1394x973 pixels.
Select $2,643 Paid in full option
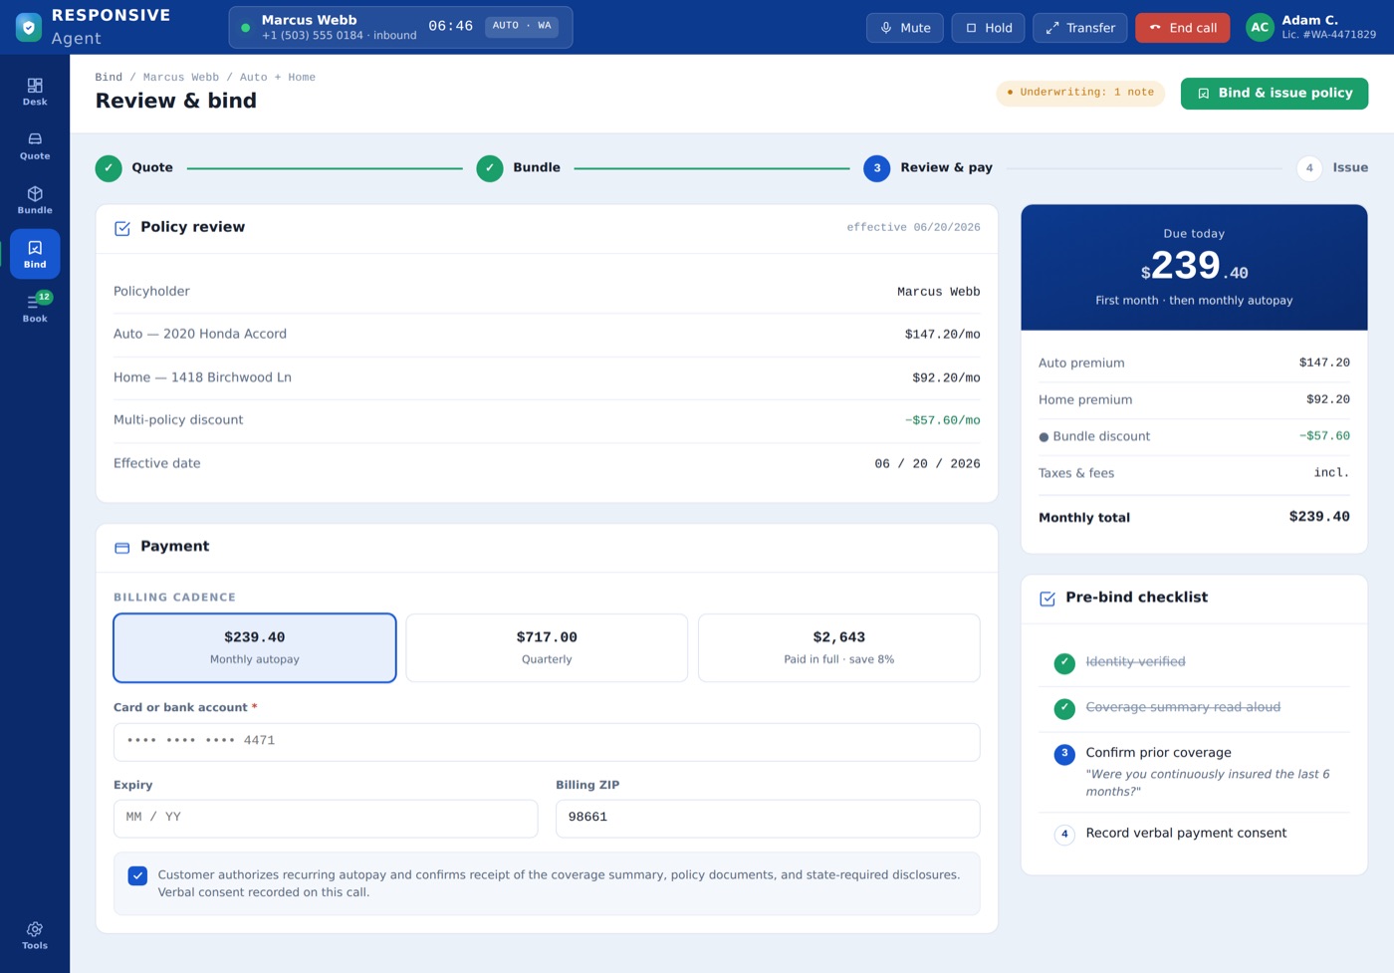[x=839, y=648]
